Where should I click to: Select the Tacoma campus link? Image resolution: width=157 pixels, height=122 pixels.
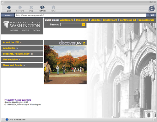click(x=36, y=30)
